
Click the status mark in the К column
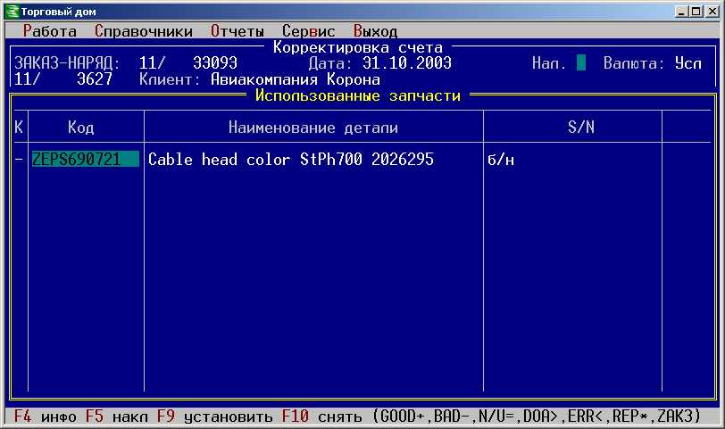19,160
